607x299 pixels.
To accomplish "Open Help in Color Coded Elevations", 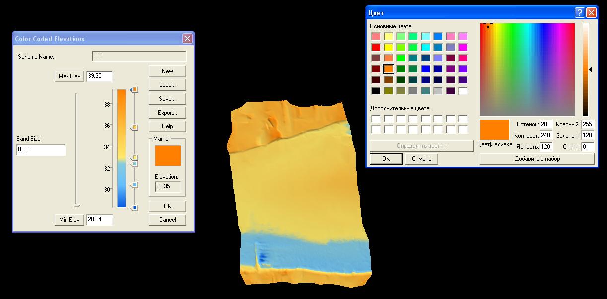I will [x=167, y=126].
